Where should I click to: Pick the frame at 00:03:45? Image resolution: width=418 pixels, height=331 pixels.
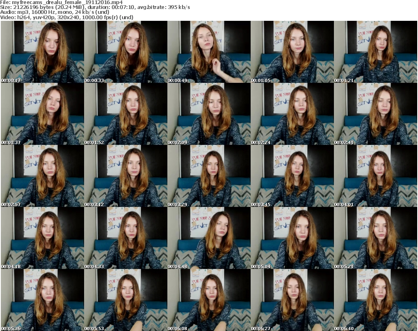click(x=292, y=176)
